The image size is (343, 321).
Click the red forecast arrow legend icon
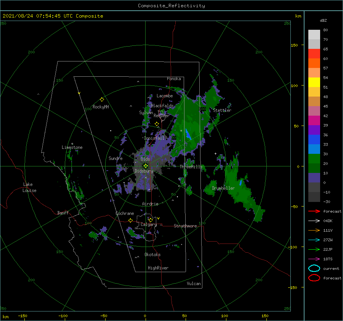[x=314, y=211]
